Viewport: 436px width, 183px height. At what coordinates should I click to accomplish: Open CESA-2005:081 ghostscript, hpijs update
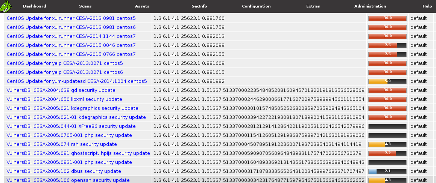pyautogui.click(x=78, y=153)
